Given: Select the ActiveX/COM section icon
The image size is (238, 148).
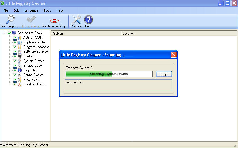Looking at the screenshot, I should tap(20, 38).
